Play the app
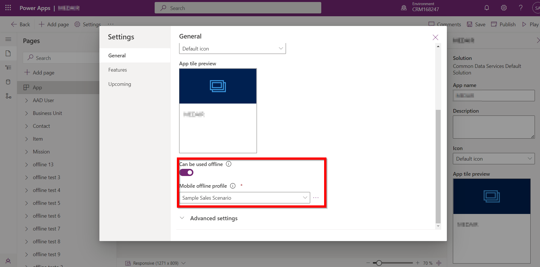Screen dimensions: 540x267 click(x=530, y=24)
